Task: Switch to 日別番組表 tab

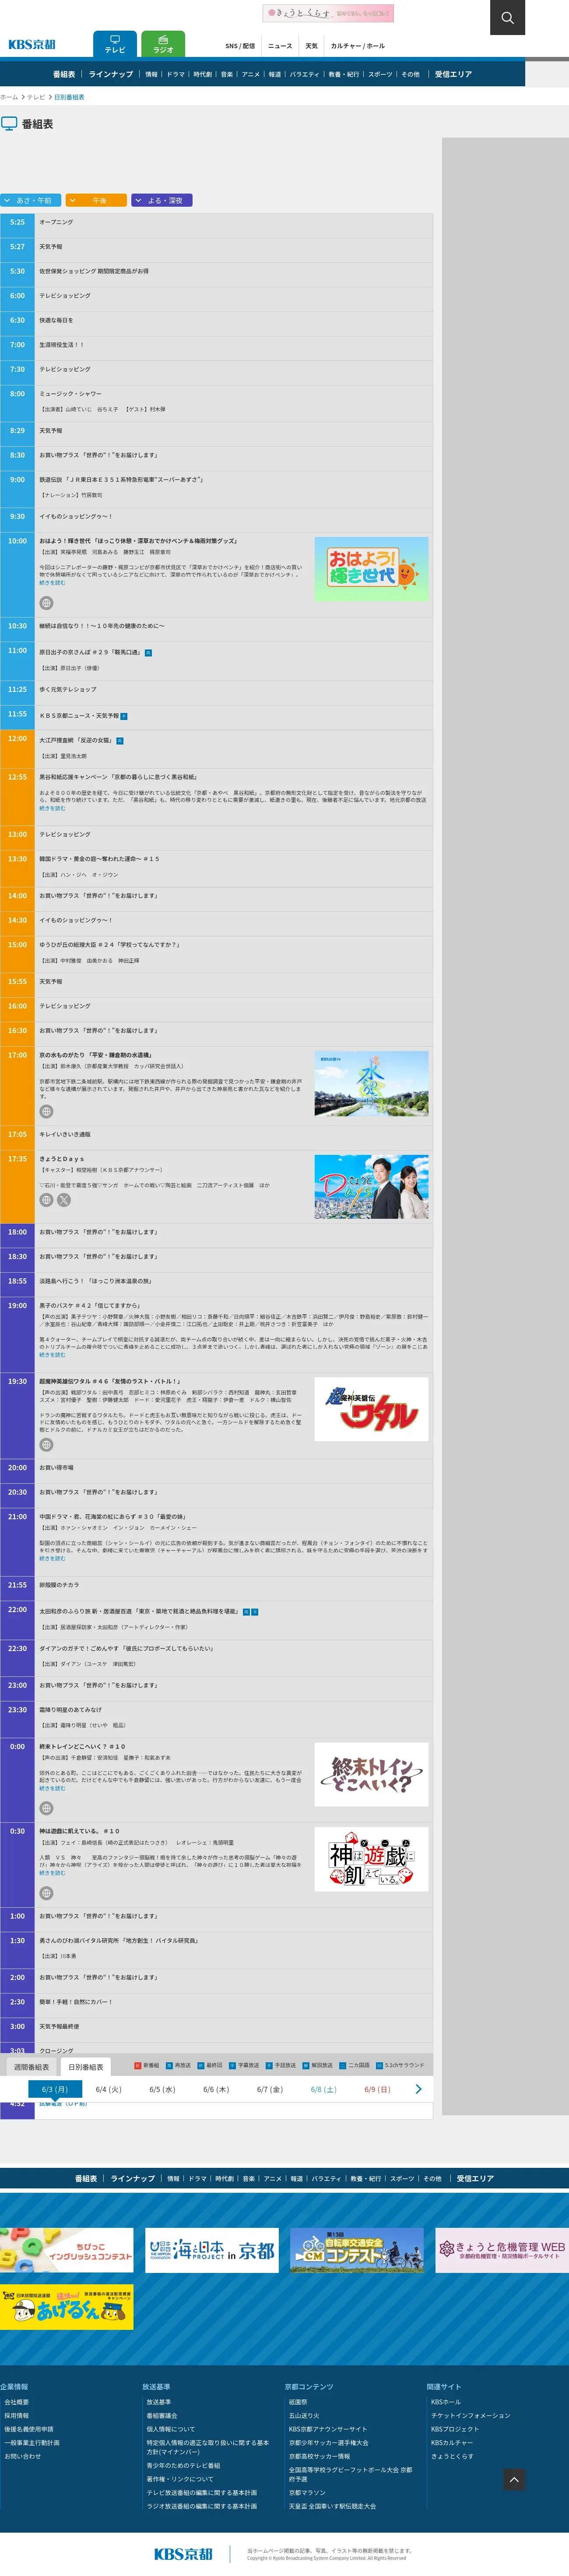Action: (x=86, y=2067)
